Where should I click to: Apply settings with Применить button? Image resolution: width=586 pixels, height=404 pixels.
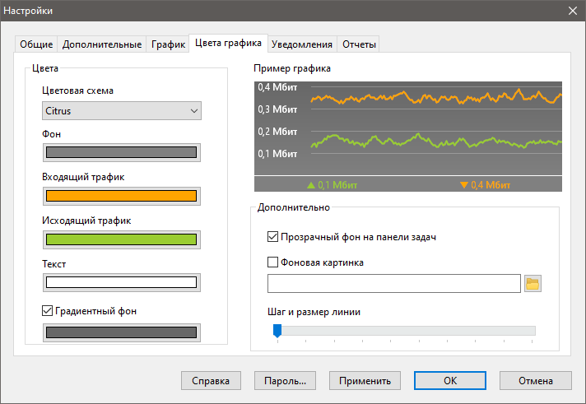(365, 381)
